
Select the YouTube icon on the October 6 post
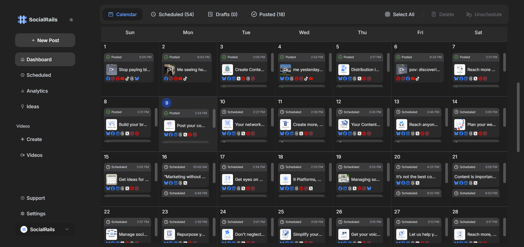coord(413,78)
